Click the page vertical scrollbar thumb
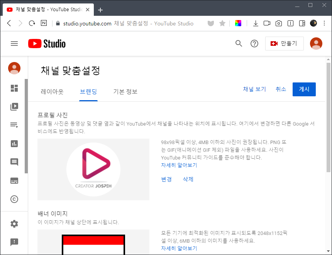332x255 pixels. (329, 117)
